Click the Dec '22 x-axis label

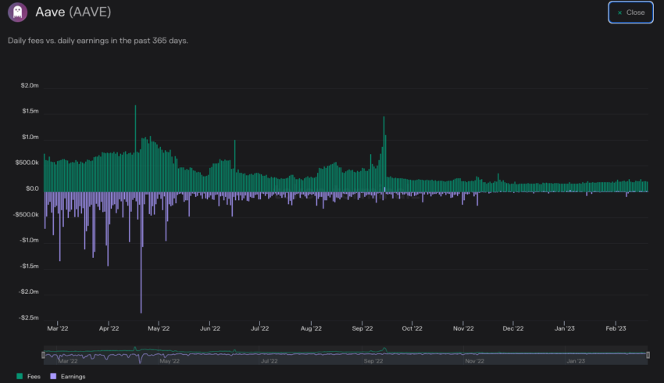[x=513, y=328]
